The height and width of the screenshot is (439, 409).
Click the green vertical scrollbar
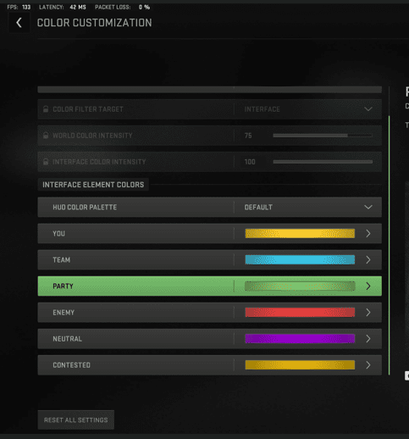[390, 245]
